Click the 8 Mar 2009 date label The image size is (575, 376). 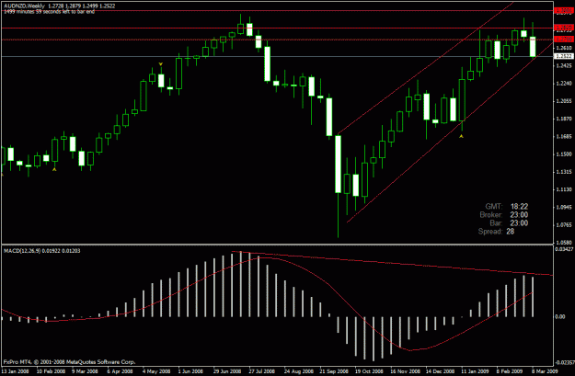point(545,371)
